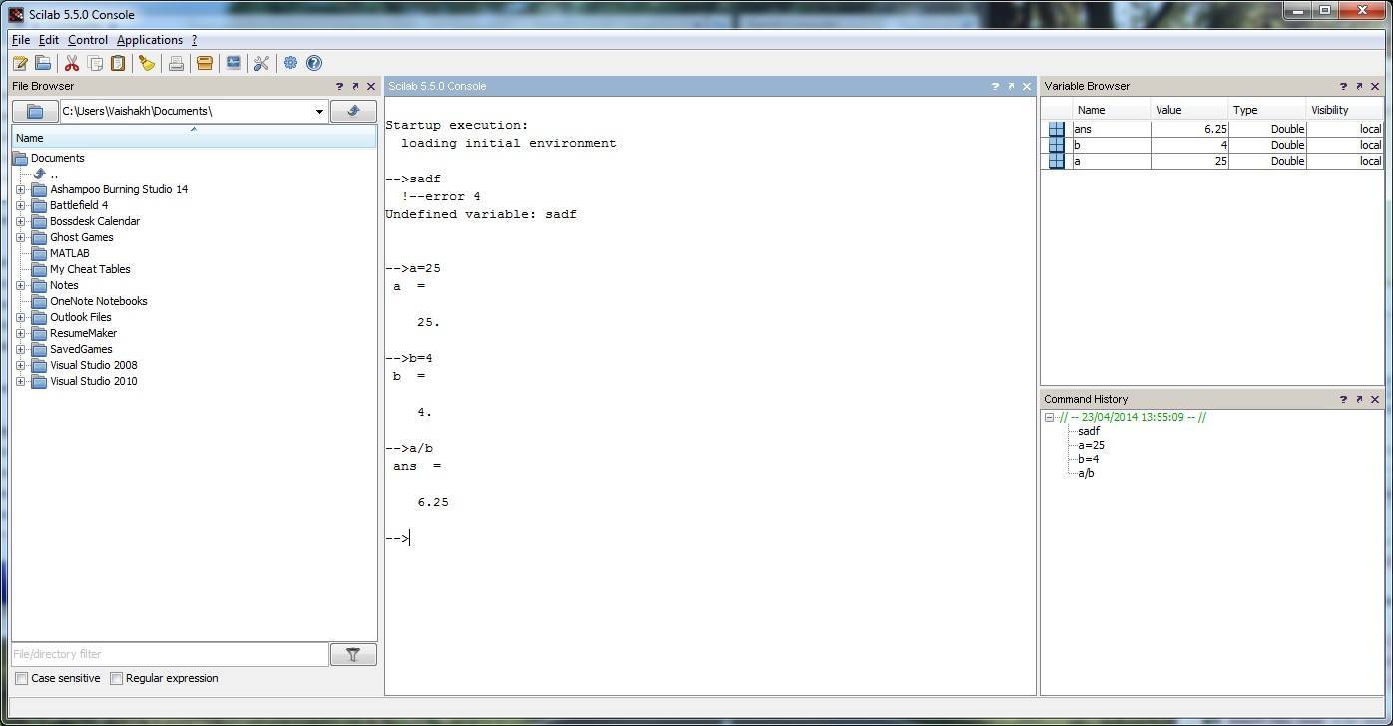This screenshot has height=726, width=1393.
Task: Click the Open file toolbar icon
Action: click(43, 63)
